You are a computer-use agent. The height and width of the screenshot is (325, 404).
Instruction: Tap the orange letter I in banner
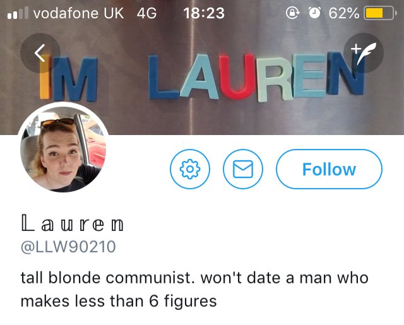tap(45, 76)
